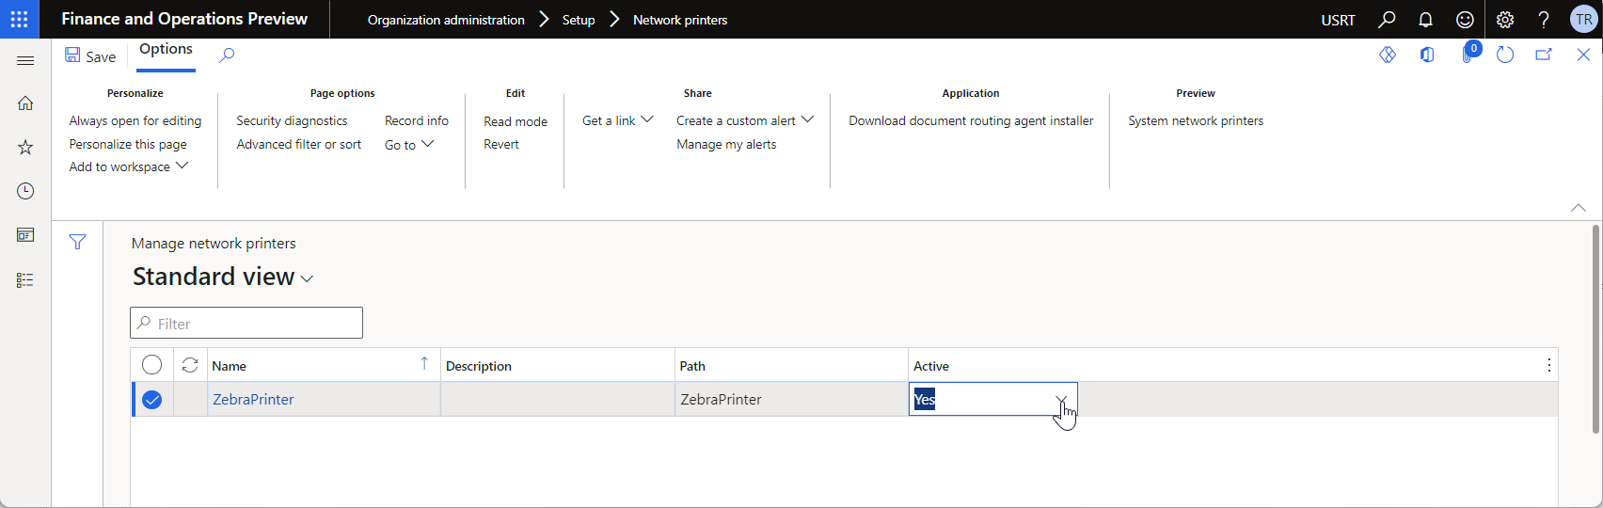Open Record info
This screenshot has width=1603, height=508.
coord(417,120)
